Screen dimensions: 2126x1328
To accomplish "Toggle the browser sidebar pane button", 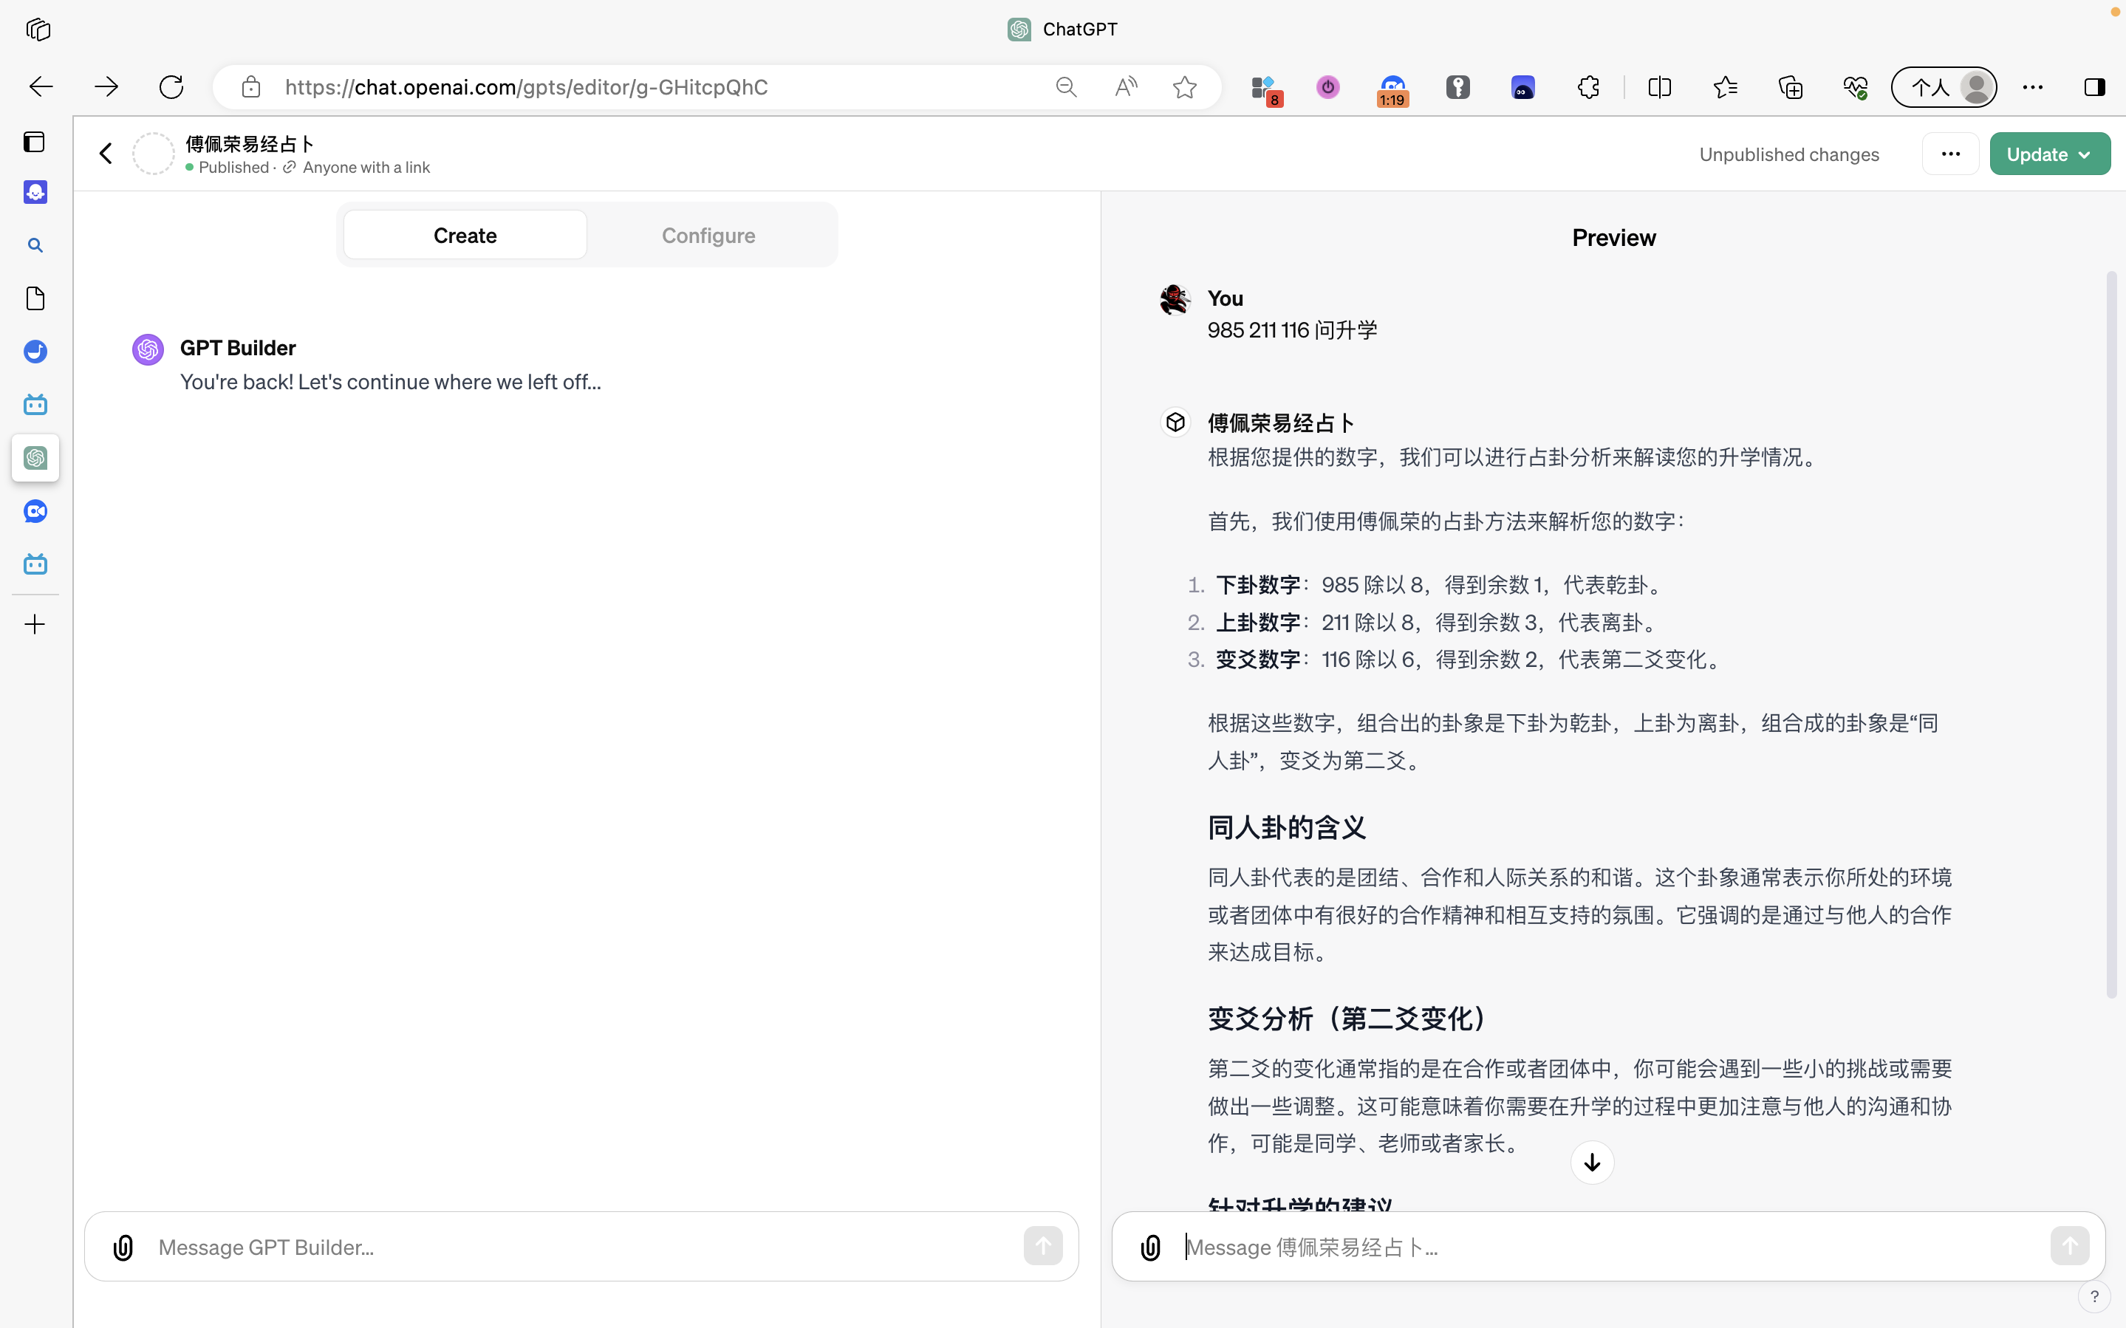I will pos(2093,87).
